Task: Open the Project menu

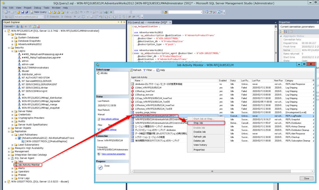Action: tap(27, 8)
